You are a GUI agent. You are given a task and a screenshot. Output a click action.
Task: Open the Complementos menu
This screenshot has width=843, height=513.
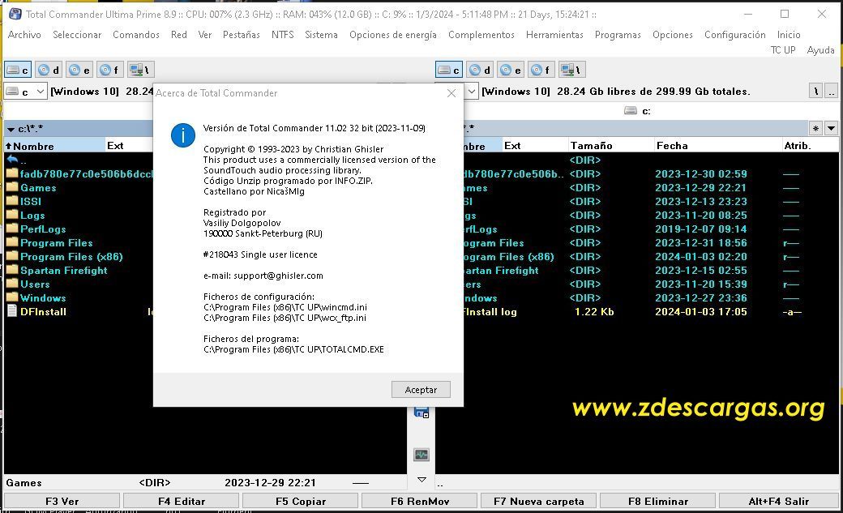[x=481, y=34]
